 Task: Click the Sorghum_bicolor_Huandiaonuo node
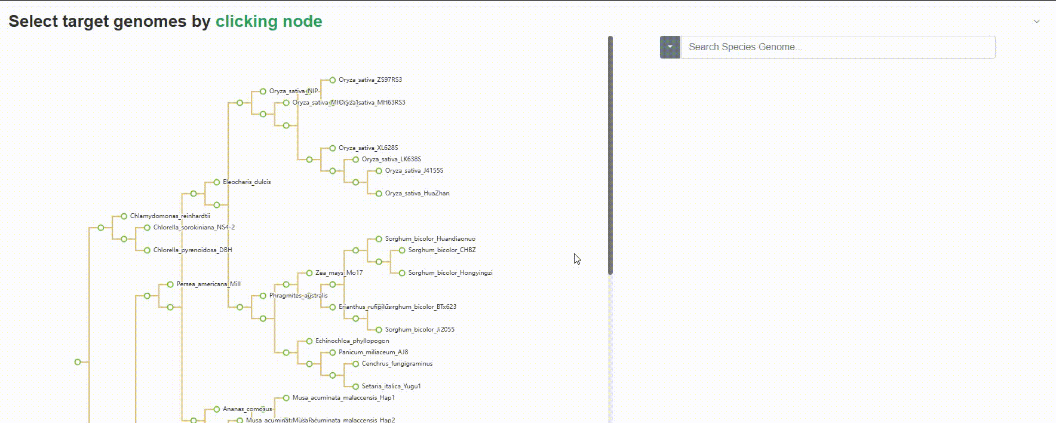coord(379,239)
